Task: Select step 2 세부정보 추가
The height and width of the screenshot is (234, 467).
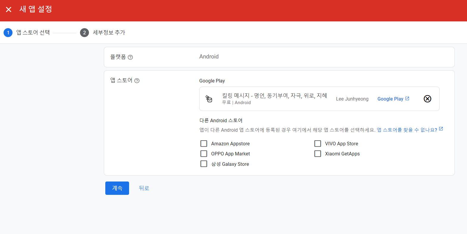Action: click(x=103, y=33)
